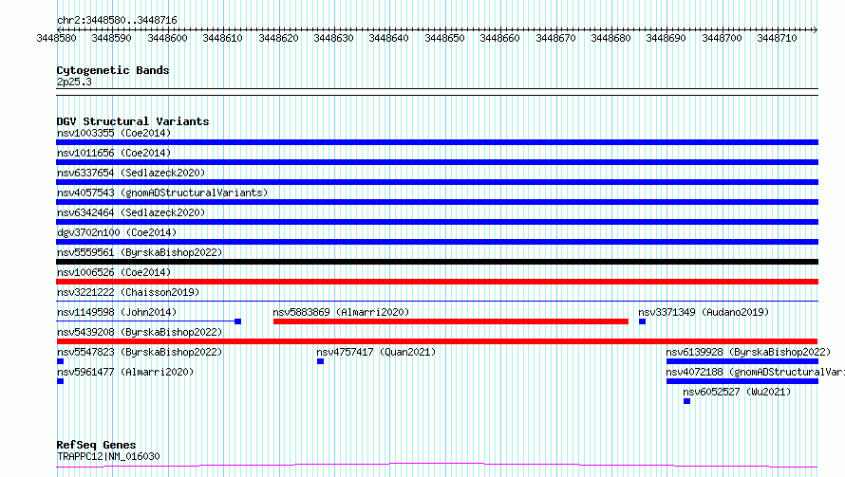This screenshot has height=477, width=845.
Task: Open variant nsv5883869 (Almarri2020) label
Action: coord(341,312)
